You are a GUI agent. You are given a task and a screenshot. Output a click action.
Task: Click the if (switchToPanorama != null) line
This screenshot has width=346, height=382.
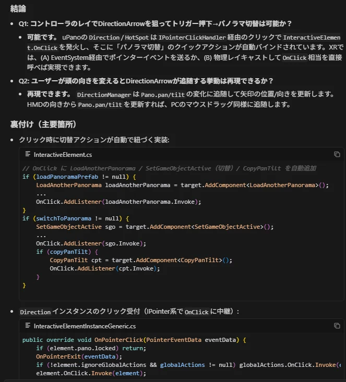coord(76,218)
